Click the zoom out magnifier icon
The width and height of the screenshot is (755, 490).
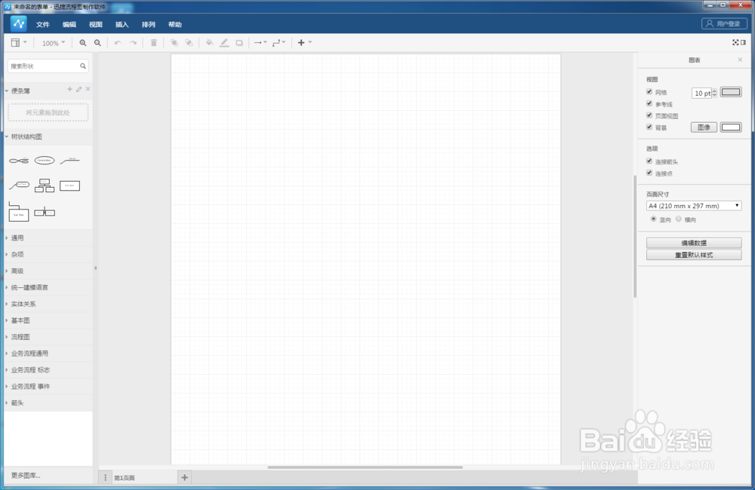(x=97, y=43)
